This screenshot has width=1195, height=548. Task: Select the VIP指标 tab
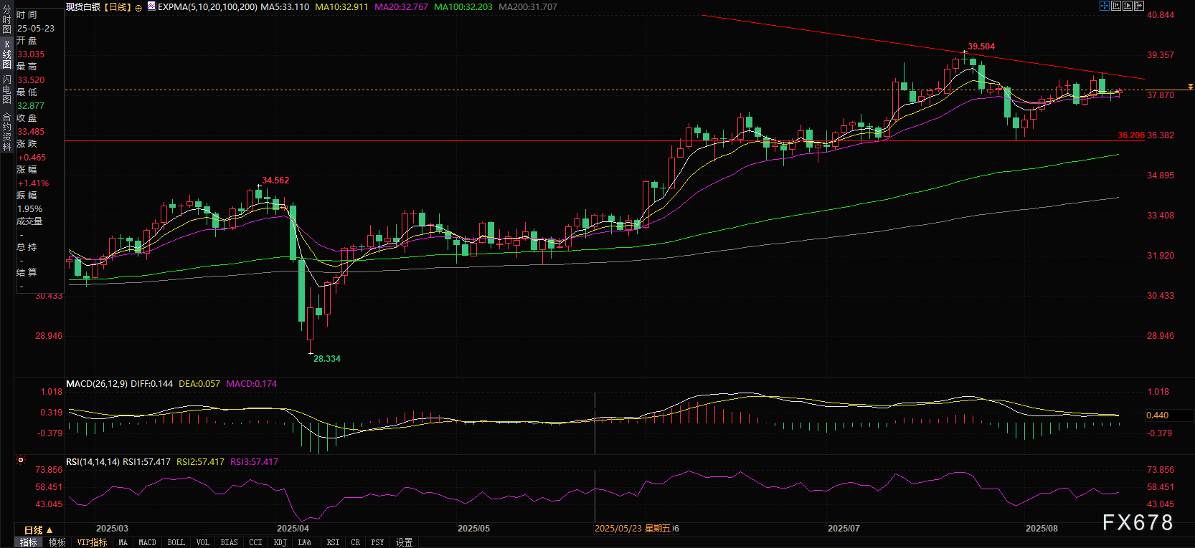[x=92, y=542]
